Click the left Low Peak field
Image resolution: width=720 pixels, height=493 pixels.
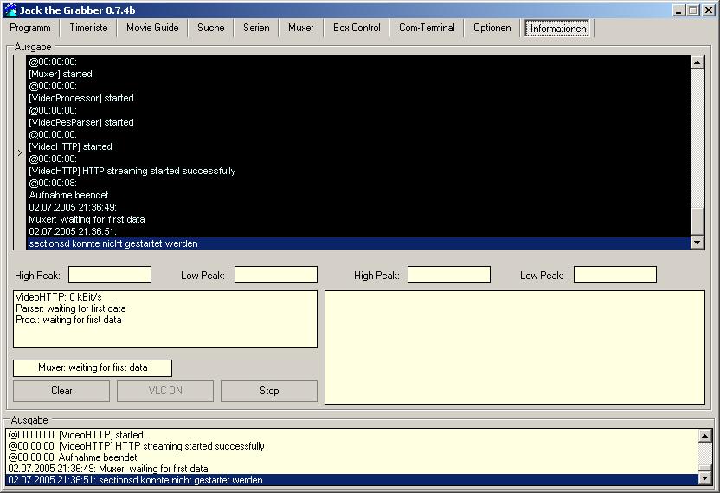point(276,275)
